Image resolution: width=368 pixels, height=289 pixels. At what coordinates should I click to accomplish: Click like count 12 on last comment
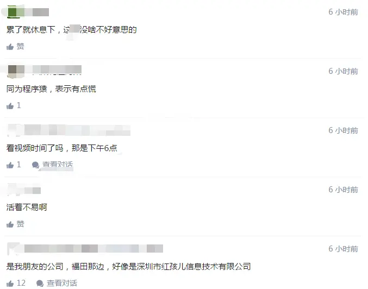(21, 283)
